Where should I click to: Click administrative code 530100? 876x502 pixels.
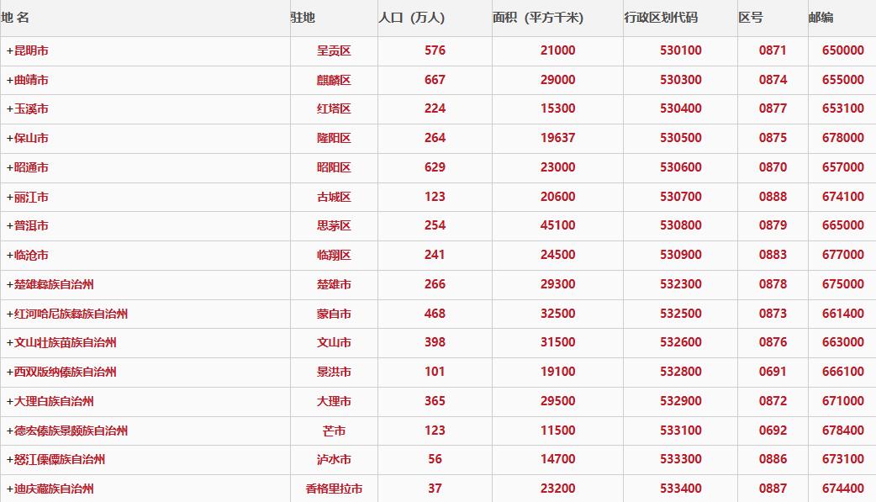click(x=680, y=50)
